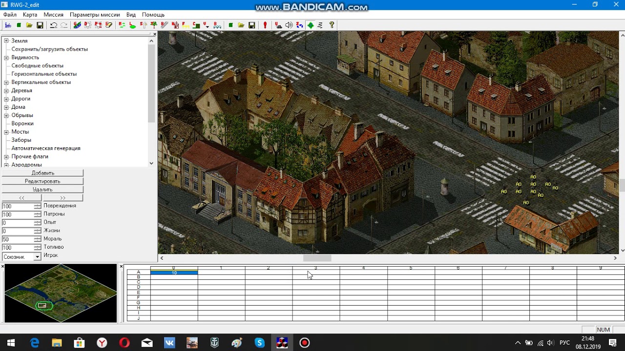Screen dimensions: 625x351
Task: Open the Карта menu
Action: coord(30,15)
